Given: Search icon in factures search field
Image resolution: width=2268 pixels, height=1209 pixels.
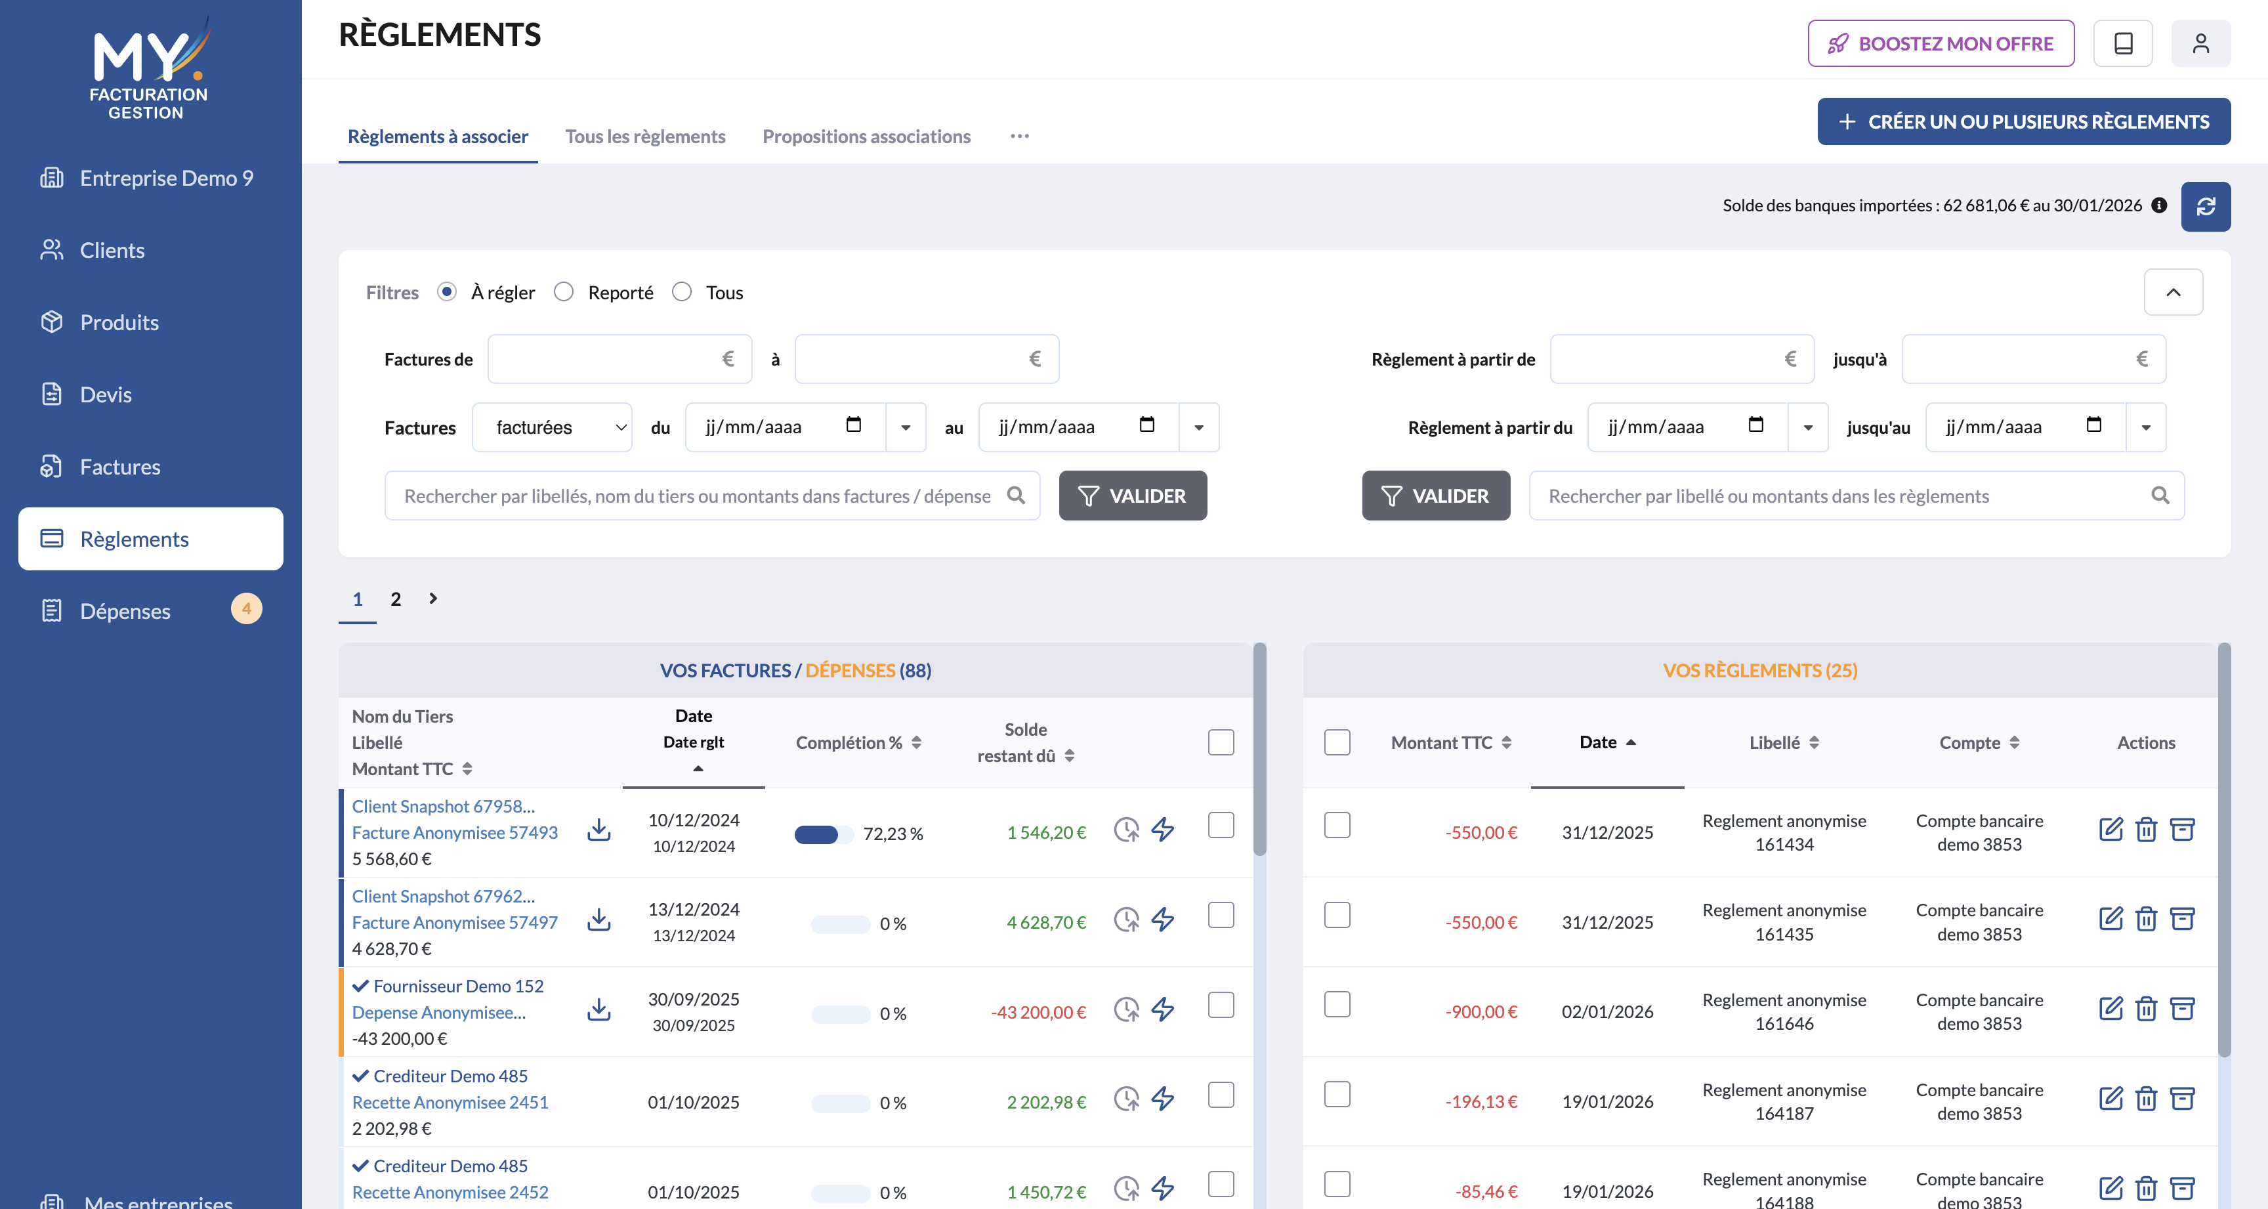Looking at the screenshot, I should click(1016, 496).
